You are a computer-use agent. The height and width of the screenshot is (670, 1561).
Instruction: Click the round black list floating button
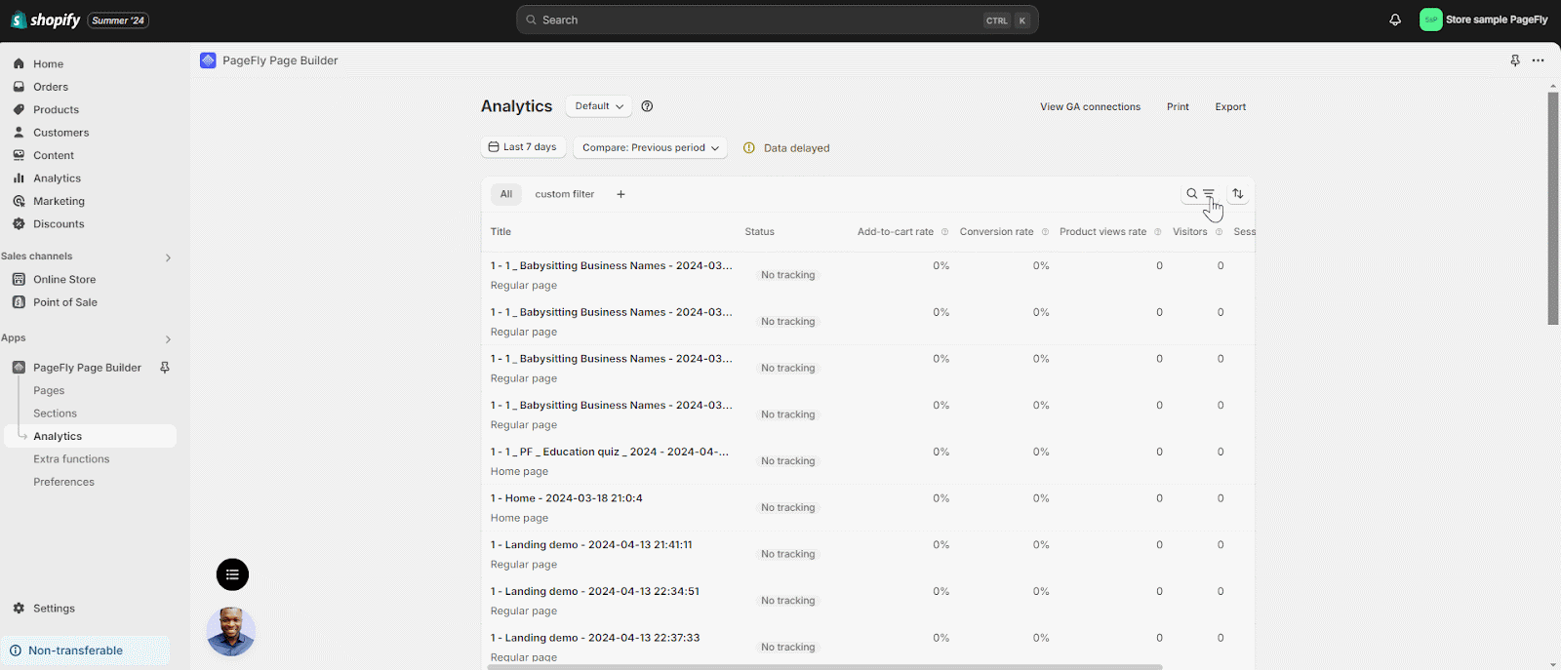pyautogui.click(x=232, y=574)
